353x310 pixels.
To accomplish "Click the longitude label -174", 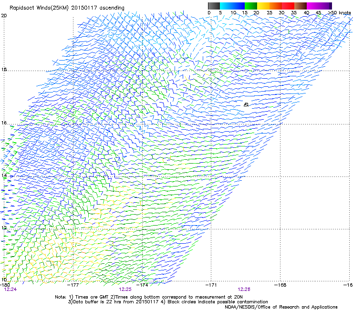I will point(142,285).
